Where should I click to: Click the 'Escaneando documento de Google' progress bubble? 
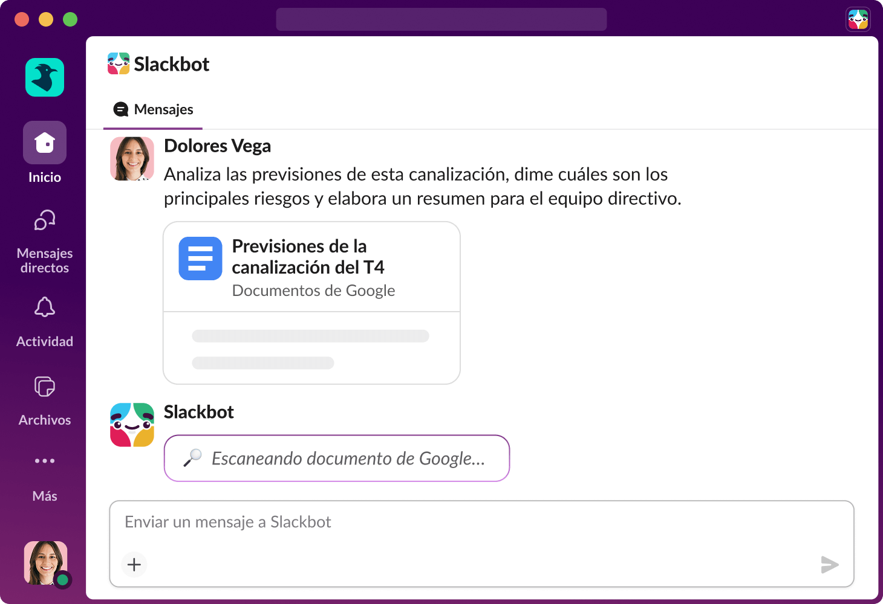[336, 458]
